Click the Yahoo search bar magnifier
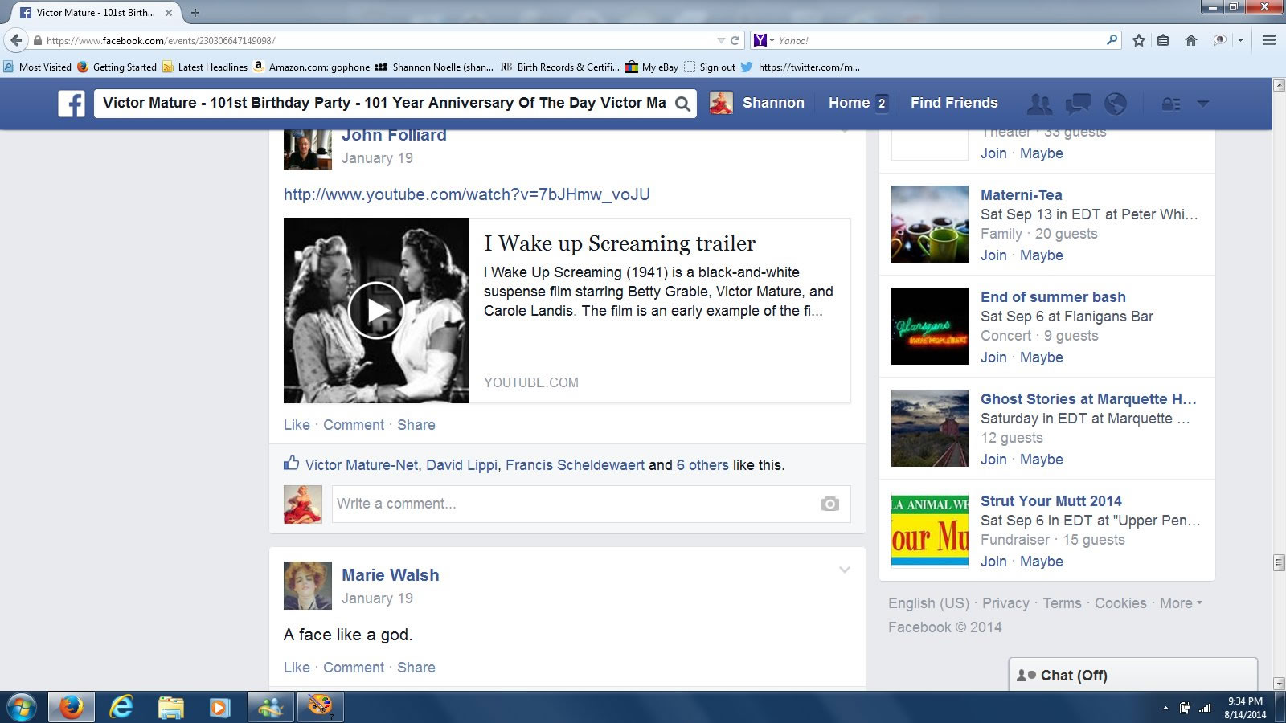Screen dimensions: 1286x723 coord(1112,39)
